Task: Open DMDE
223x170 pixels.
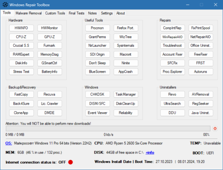Action: (x=50, y=113)
